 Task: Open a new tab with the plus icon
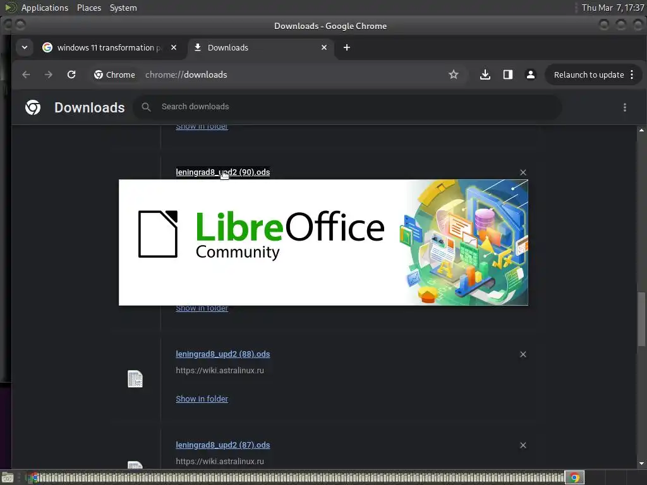click(347, 47)
